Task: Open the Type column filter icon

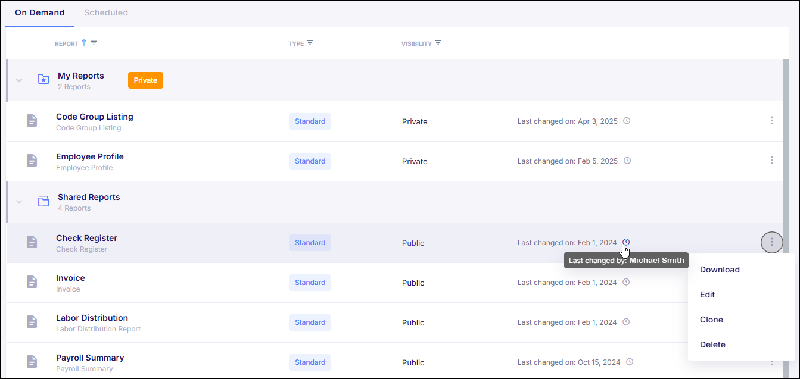Action: tap(310, 43)
